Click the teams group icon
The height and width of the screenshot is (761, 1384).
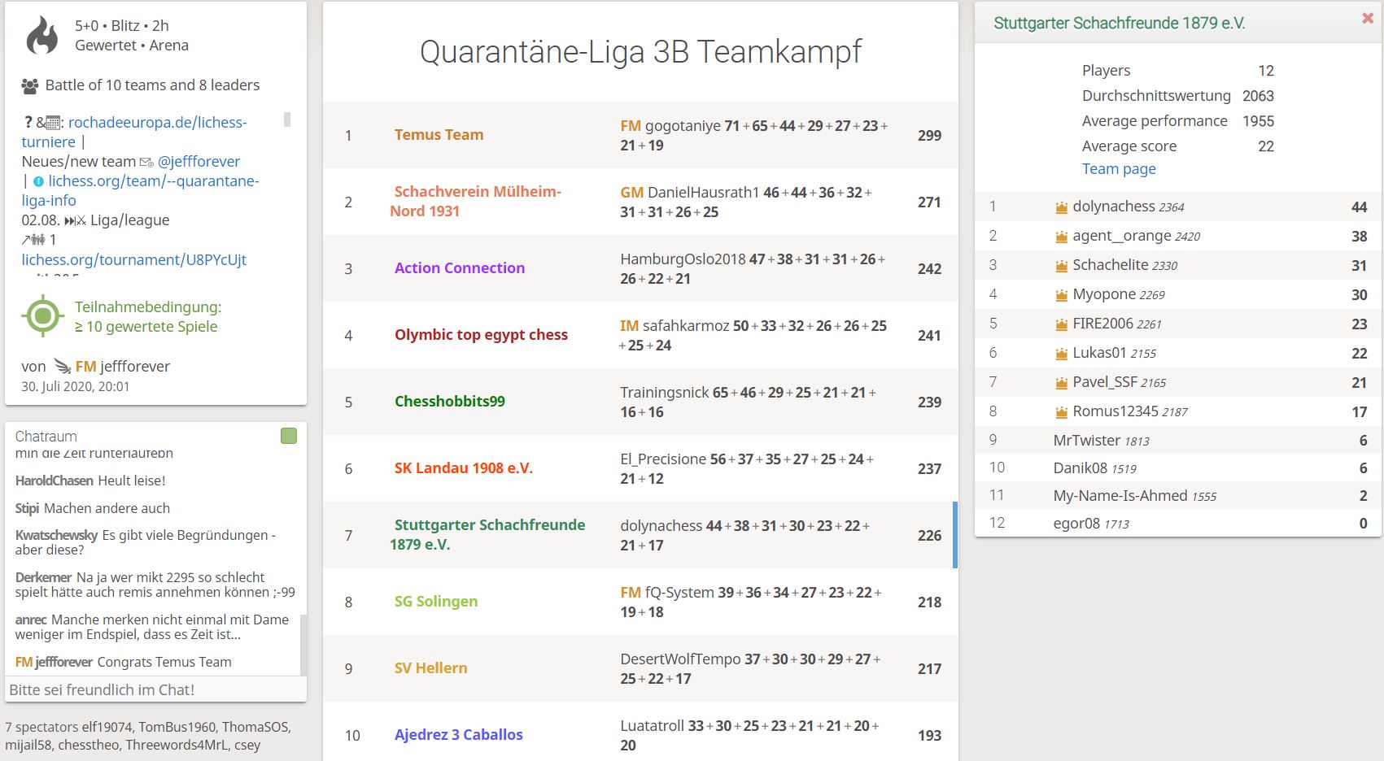[29, 85]
